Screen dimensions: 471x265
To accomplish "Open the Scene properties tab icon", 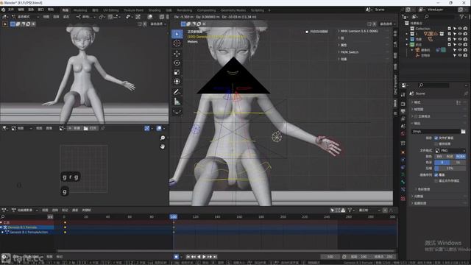I will tap(403, 126).
